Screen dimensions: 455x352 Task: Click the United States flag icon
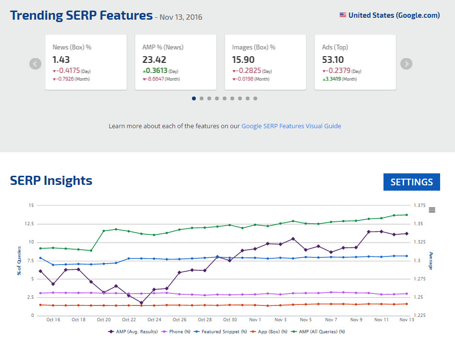(343, 15)
